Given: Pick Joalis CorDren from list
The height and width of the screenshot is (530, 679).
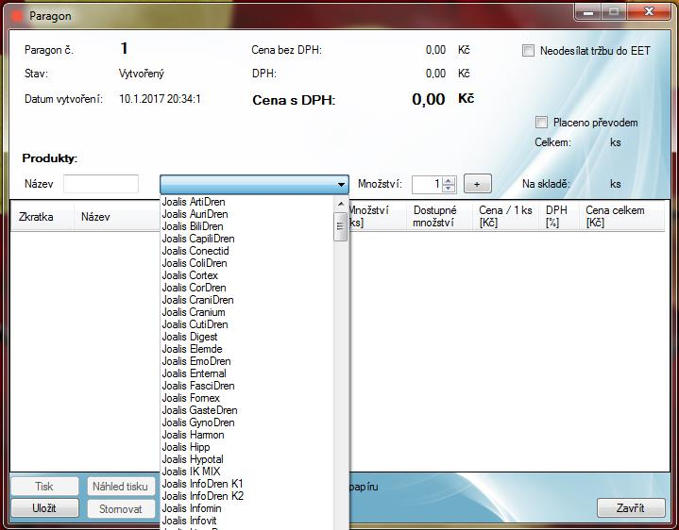Looking at the screenshot, I should [246, 288].
